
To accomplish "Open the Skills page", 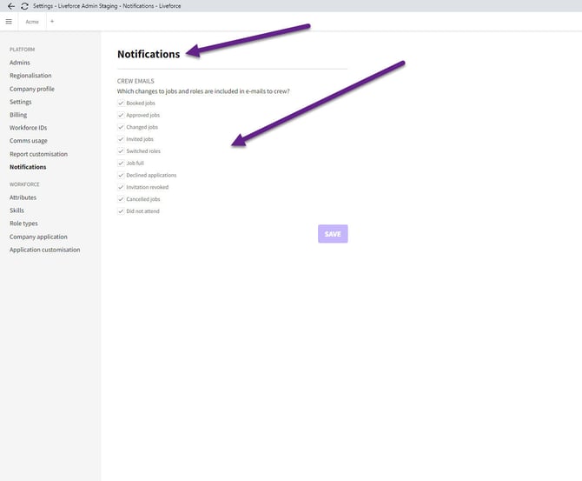I will 17,210.
